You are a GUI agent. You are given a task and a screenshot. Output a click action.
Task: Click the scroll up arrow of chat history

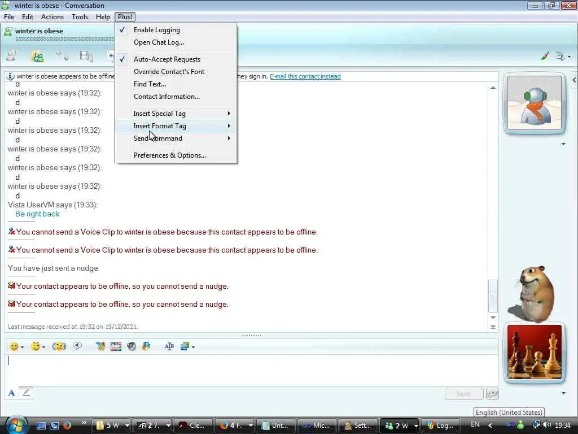coord(493,88)
